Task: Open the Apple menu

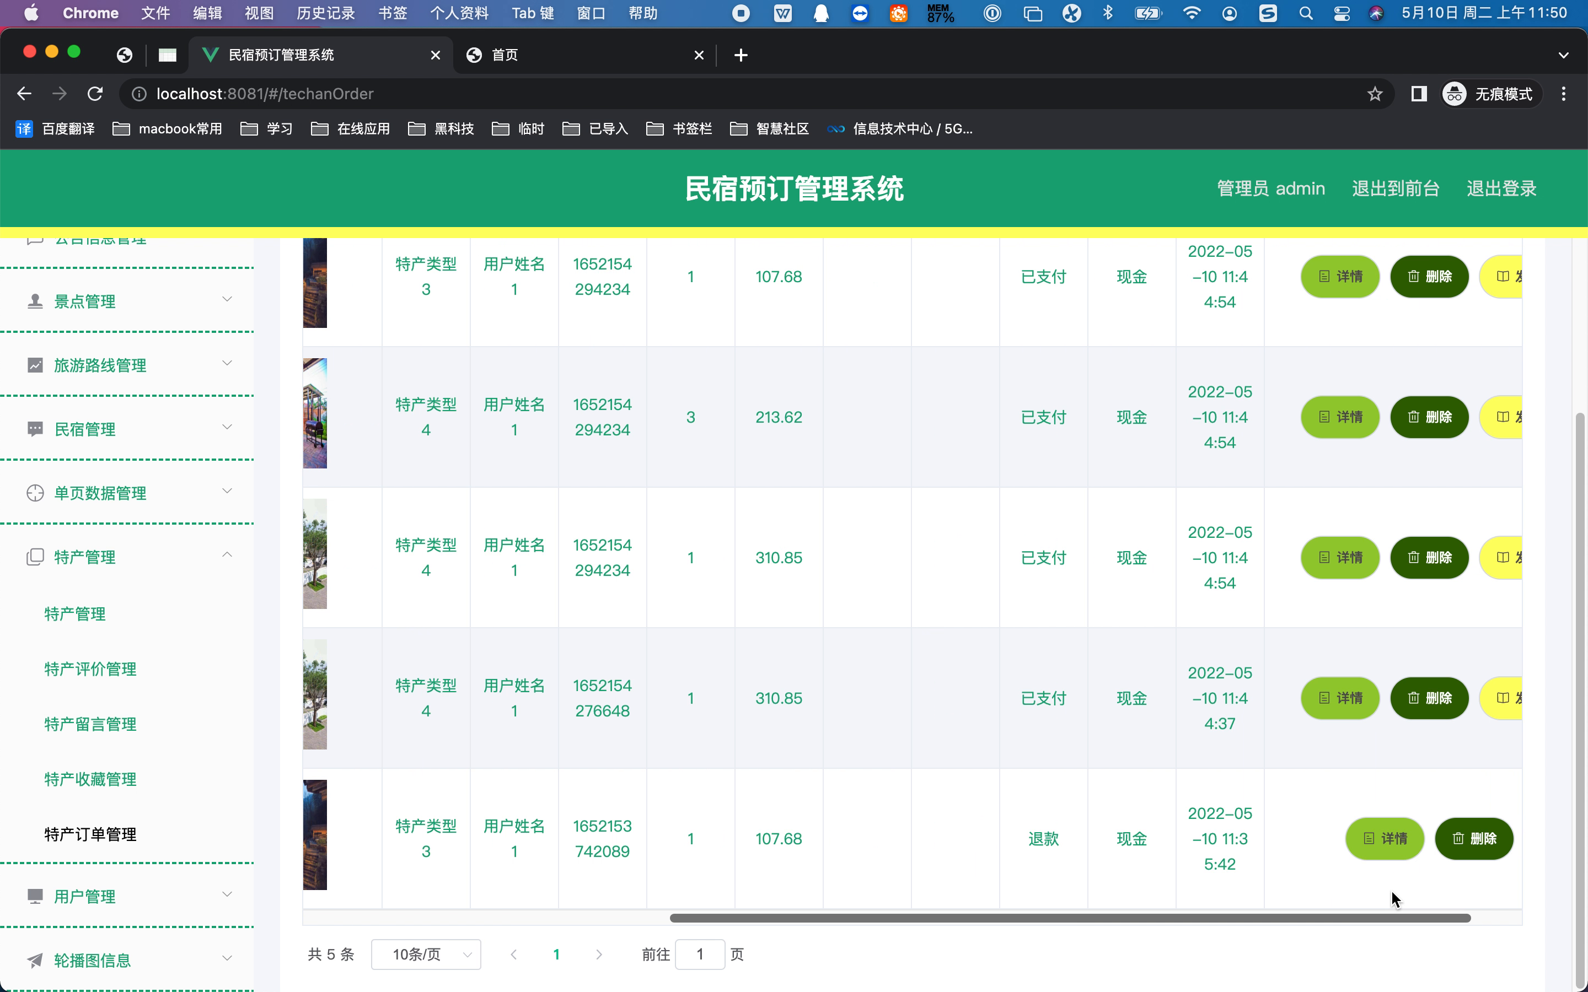Action: (x=31, y=13)
